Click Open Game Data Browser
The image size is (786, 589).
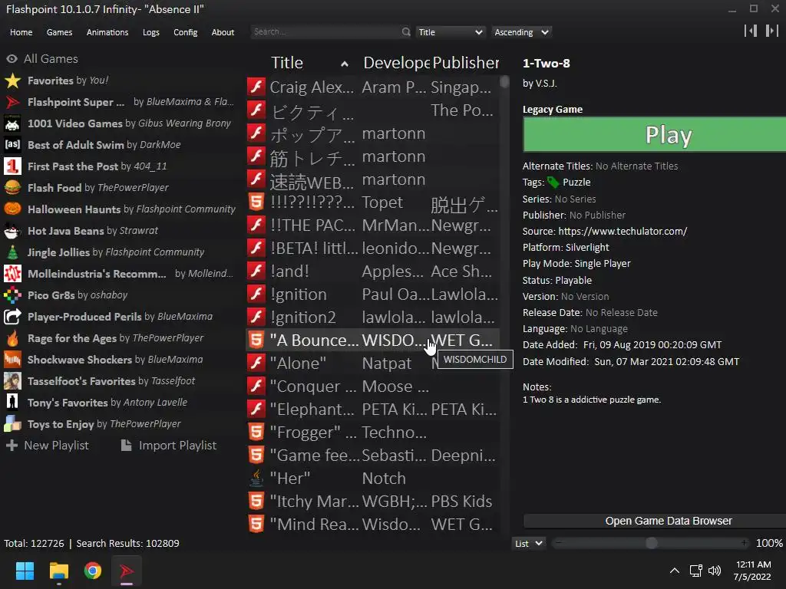pyautogui.click(x=655, y=521)
